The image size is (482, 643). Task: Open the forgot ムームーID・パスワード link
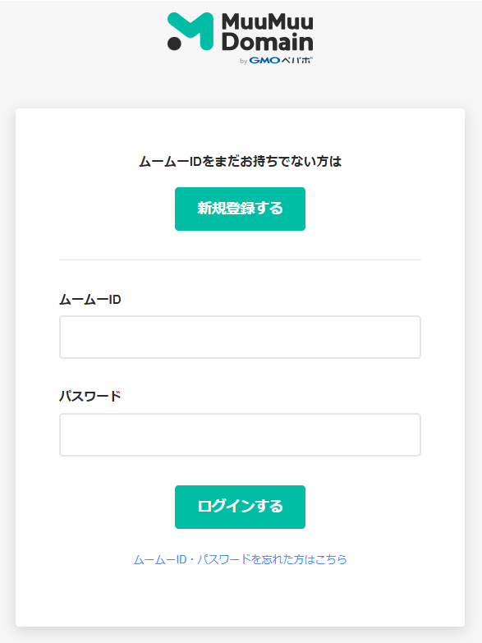tap(240, 559)
